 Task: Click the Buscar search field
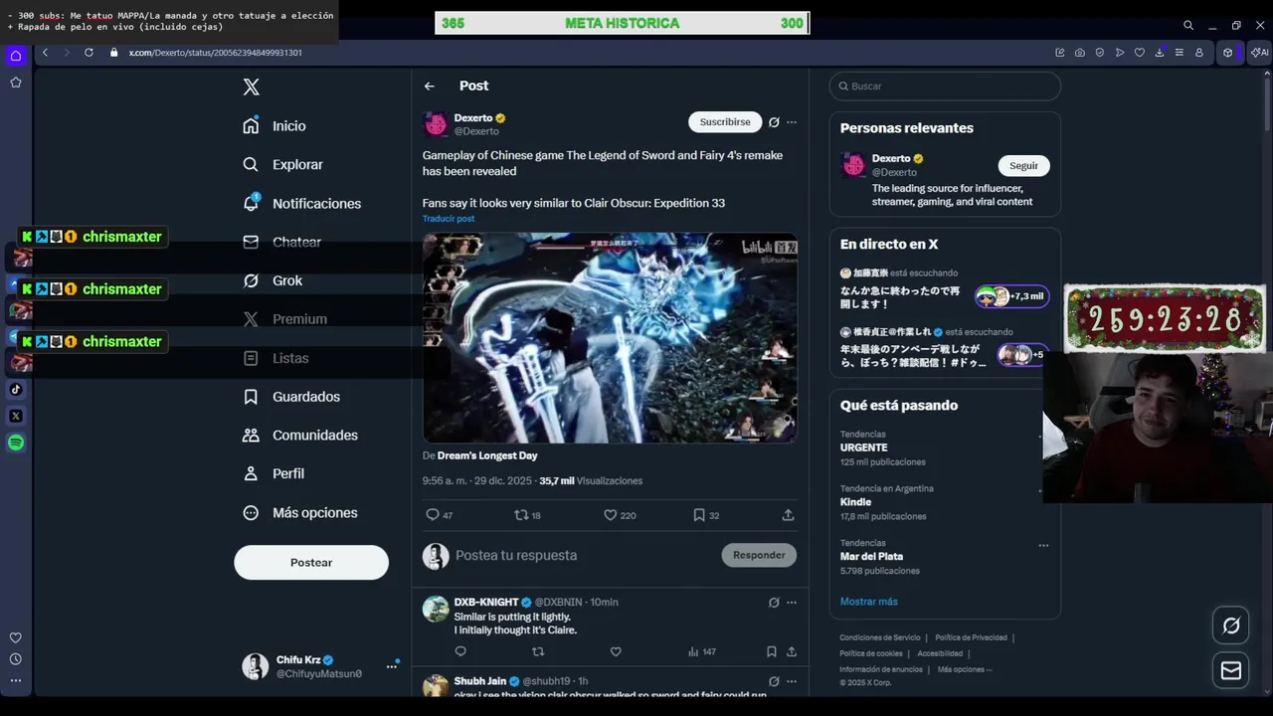click(x=945, y=87)
